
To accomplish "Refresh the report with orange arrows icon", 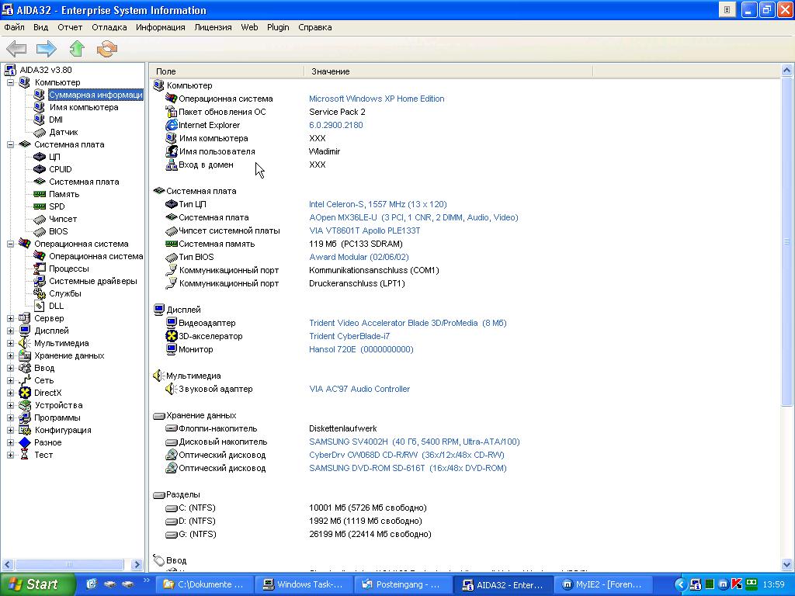I will coord(107,49).
